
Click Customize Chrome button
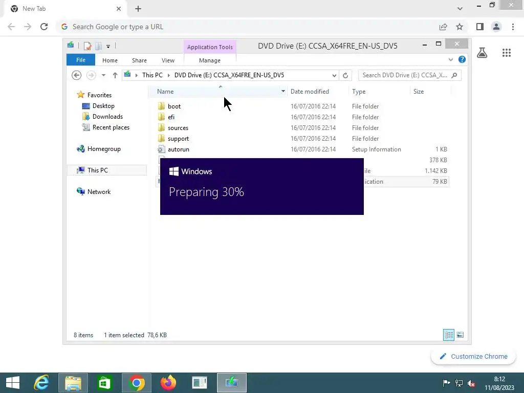coord(474,357)
